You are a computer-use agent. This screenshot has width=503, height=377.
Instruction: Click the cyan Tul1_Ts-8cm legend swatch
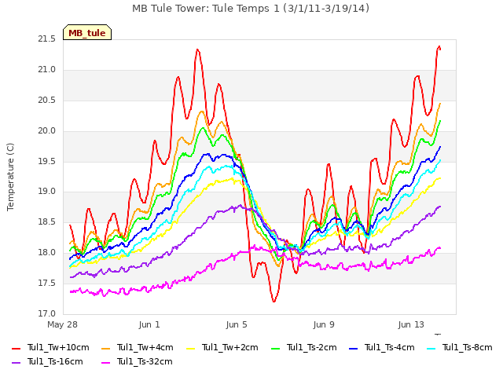(x=431, y=348)
